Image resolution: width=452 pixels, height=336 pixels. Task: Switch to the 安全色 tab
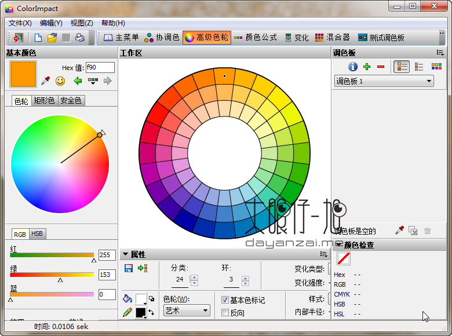pos(71,100)
